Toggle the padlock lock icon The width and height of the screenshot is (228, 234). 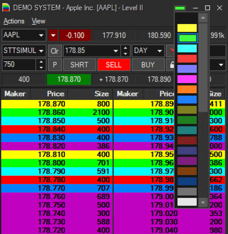[x=172, y=65]
